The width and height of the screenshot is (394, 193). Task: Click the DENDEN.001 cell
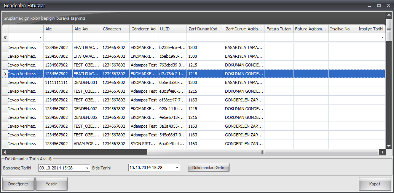coord(87,82)
